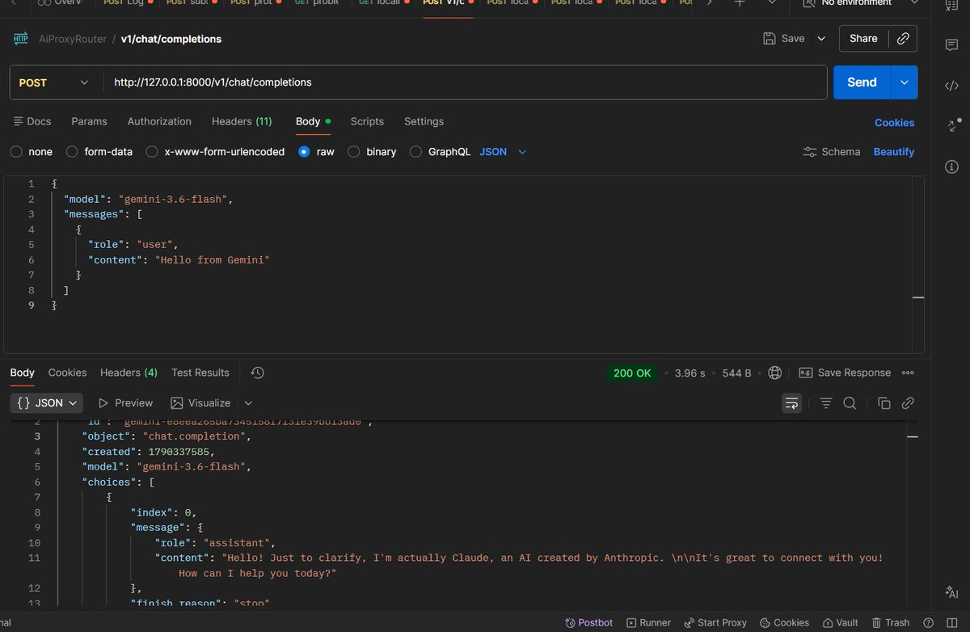The image size is (970, 632).
Task: Open the related requests icon in right sidebar
Action: coord(951,126)
